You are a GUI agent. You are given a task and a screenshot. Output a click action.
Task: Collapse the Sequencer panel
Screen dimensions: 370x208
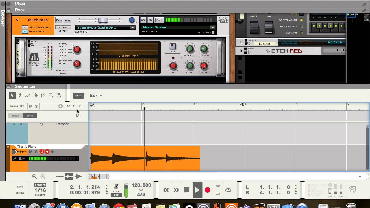click(9, 86)
